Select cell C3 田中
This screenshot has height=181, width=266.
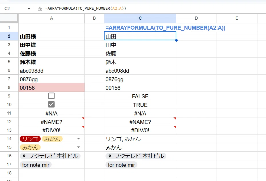click(x=140, y=45)
